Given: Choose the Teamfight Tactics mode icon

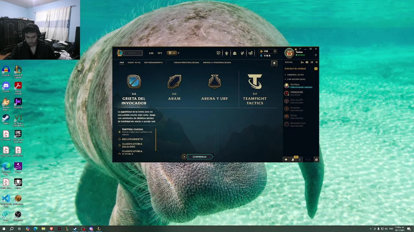Looking at the screenshot, I should pos(255,82).
